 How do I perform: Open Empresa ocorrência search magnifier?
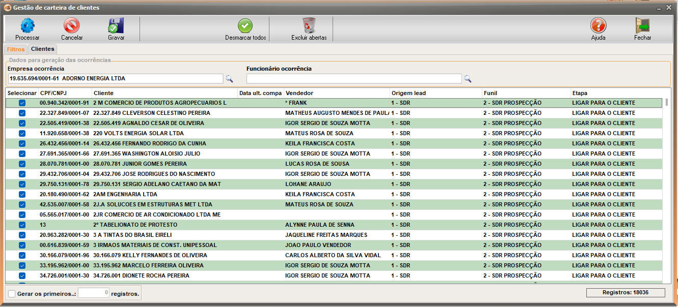[x=229, y=79]
